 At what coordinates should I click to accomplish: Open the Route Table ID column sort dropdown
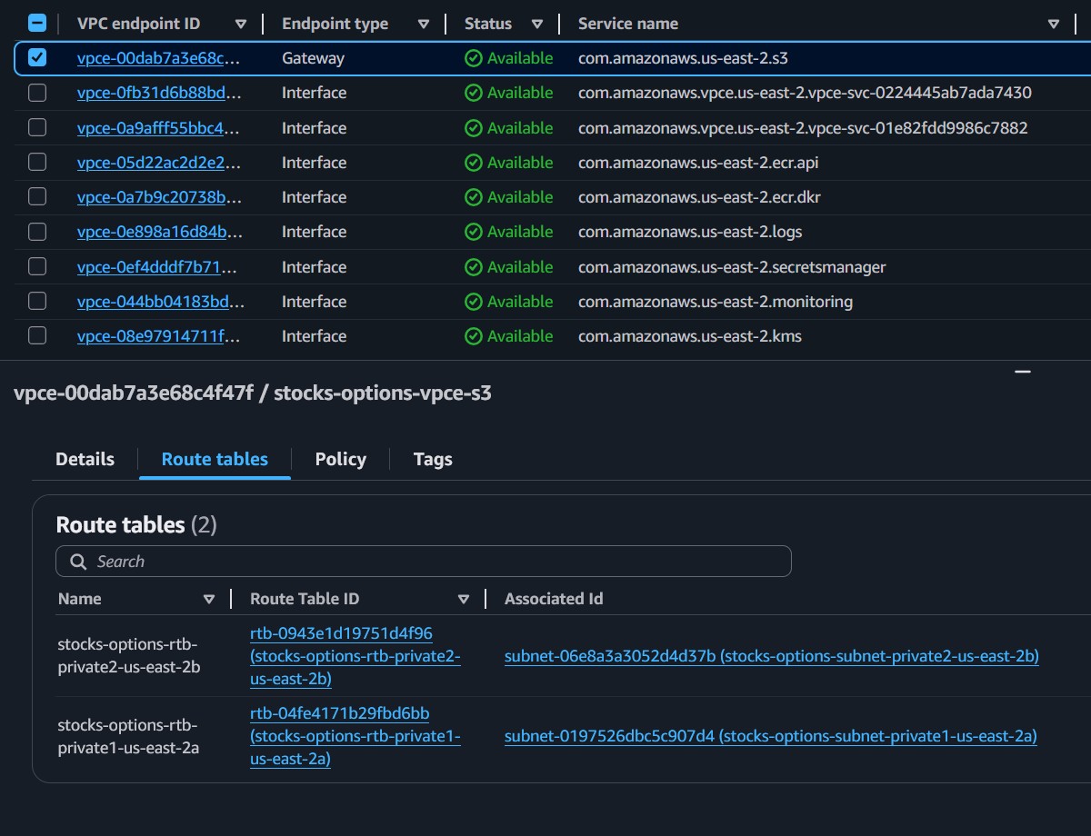coord(464,599)
